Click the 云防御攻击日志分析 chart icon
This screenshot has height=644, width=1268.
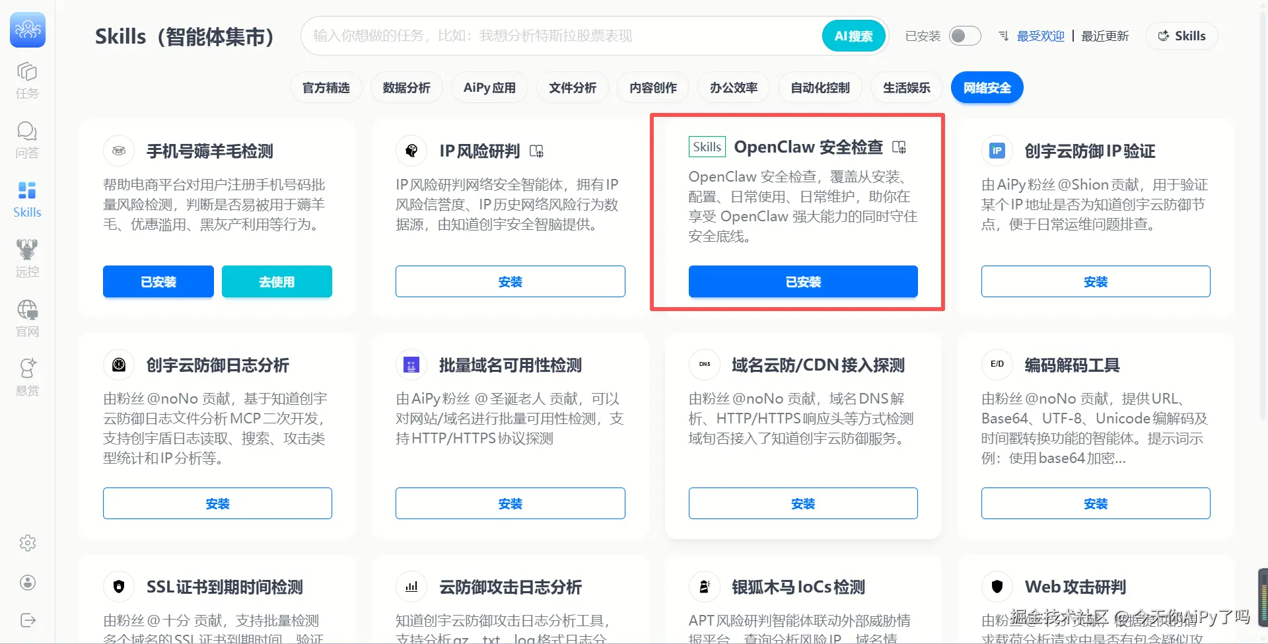411,587
